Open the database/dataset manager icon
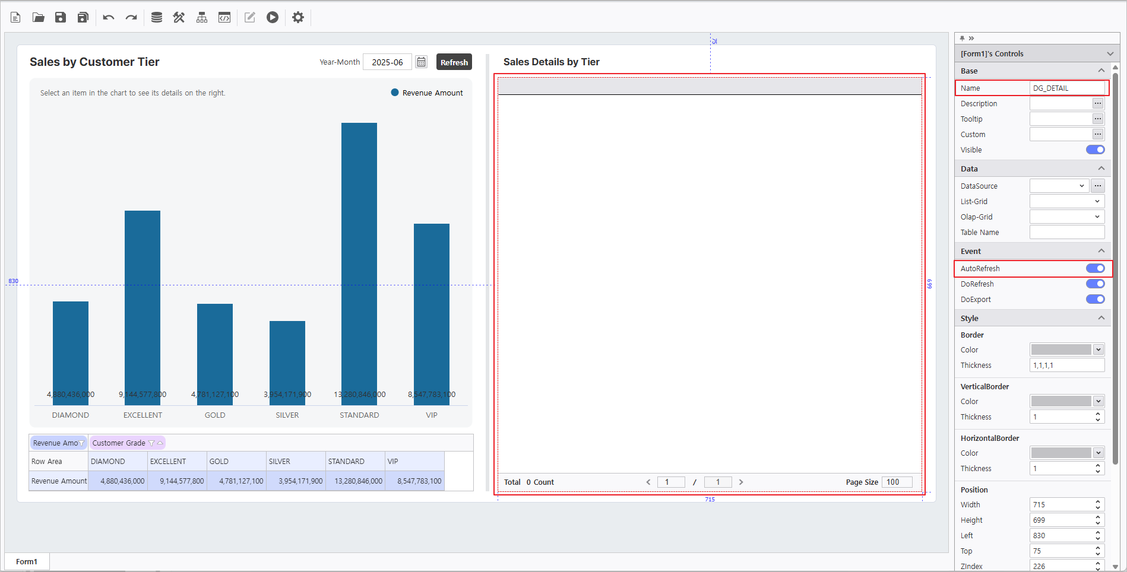Screen dimensions: 1127x572 pos(157,17)
